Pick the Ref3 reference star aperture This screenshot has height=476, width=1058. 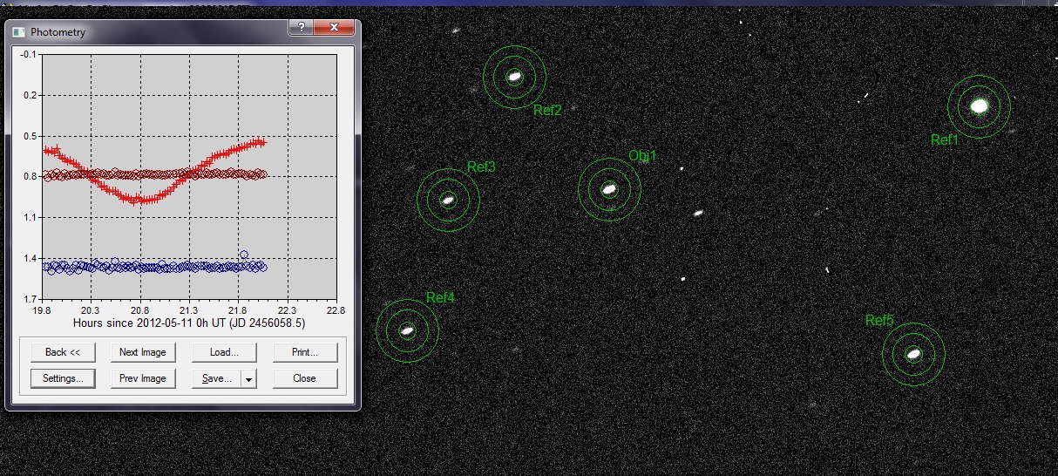(x=448, y=200)
